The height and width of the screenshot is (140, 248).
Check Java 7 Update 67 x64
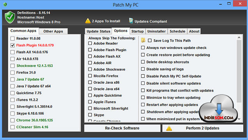point(12,86)
